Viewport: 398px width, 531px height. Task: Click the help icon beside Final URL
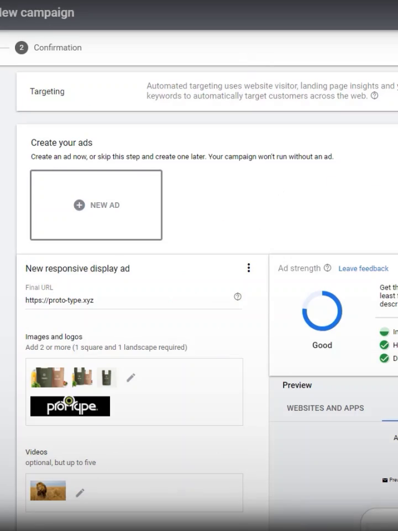[x=238, y=297]
